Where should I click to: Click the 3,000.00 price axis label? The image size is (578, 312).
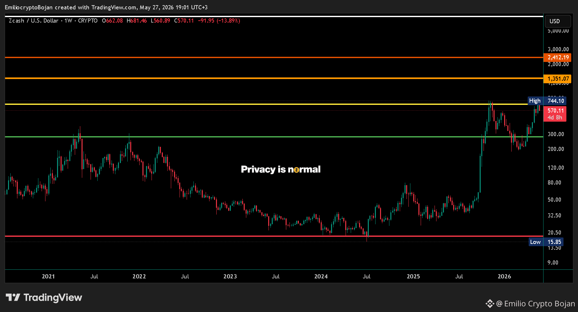coord(558,49)
